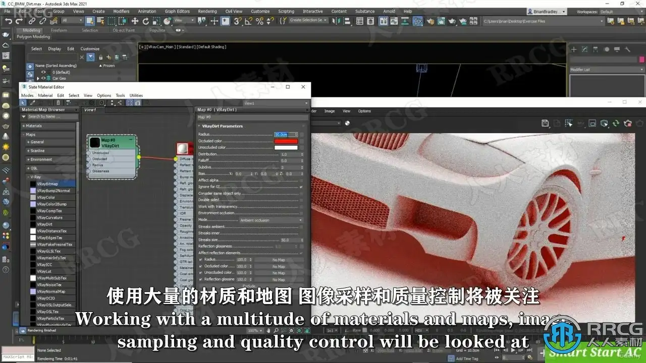Viewport: 646px width, 363px height.
Task: Pick material from object eyedropper in Slate
Action: 33,102
